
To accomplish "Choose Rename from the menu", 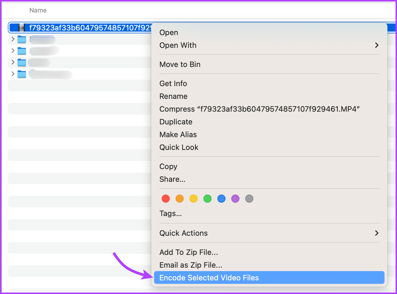I will coord(173,96).
